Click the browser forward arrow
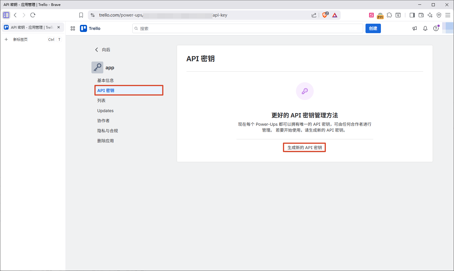 point(24,15)
